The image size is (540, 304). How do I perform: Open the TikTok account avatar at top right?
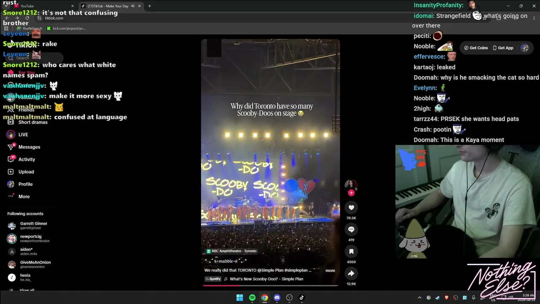(525, 48)
